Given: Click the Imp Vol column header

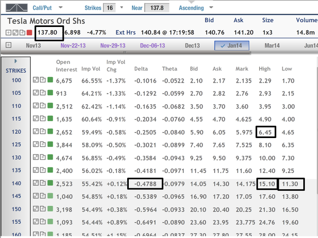Looking at the screenshot, I should [x=91, y=69].
